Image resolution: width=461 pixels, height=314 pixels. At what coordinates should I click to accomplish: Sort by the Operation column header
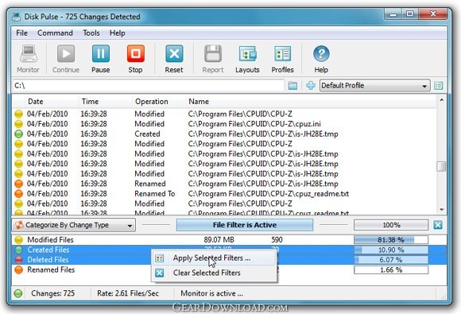tap(159, 102)
